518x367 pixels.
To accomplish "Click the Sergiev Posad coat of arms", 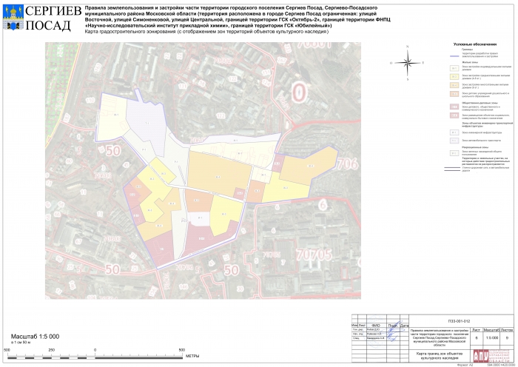I will tap(13, 16).
